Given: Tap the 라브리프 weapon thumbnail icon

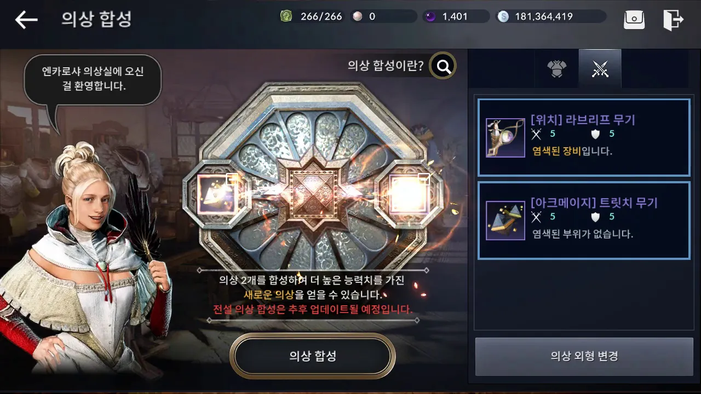Looking at the screenshot, I should point(505,137).
